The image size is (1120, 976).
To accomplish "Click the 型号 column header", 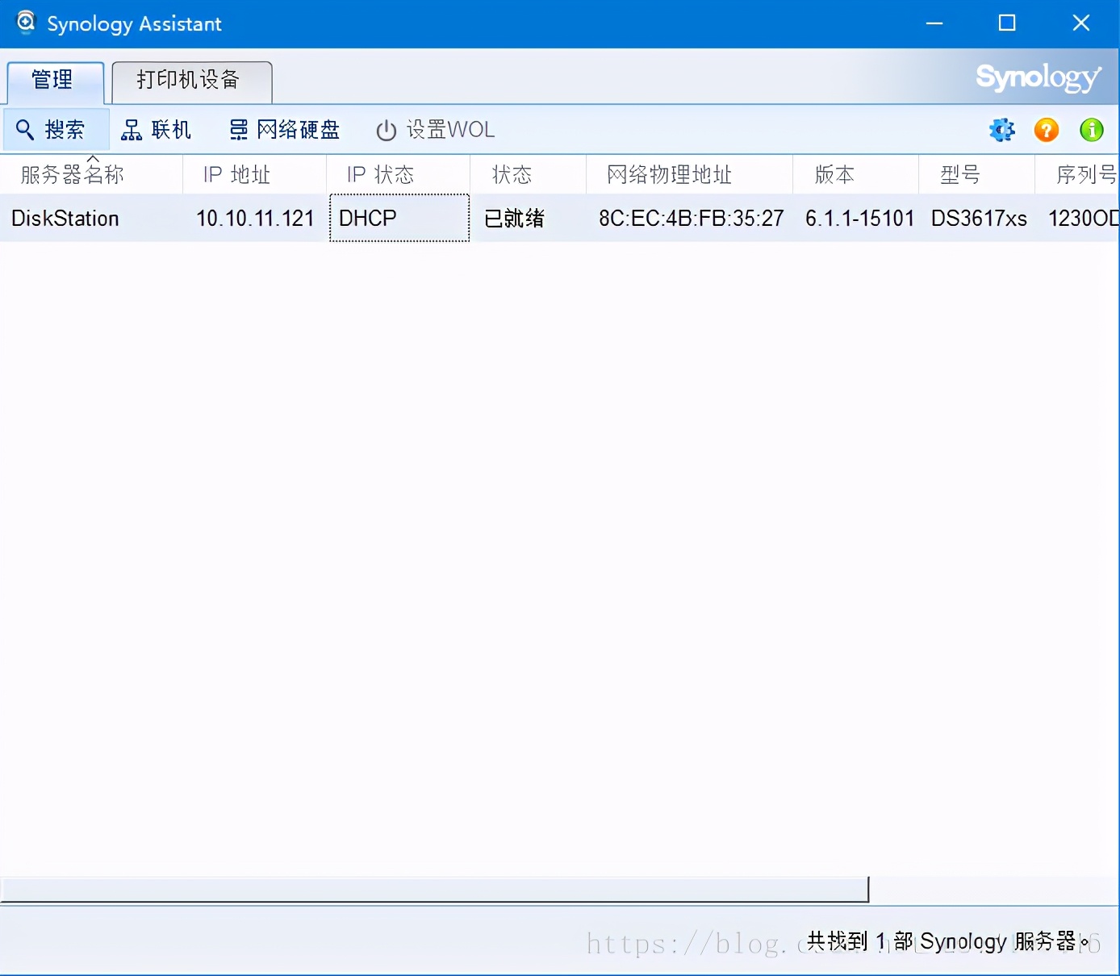I will [959, 174].
